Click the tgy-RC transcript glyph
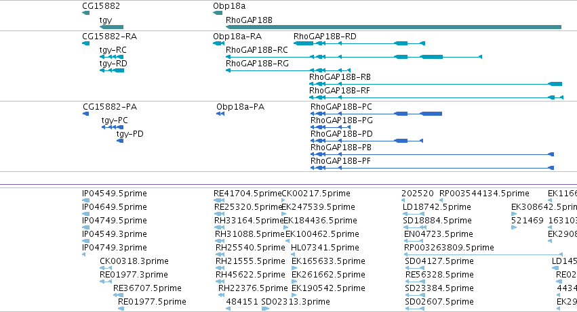Image resolution: width=577 pixels, height=312 pixels. click(111, 57)
